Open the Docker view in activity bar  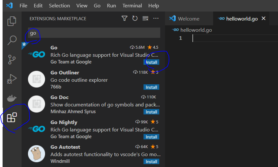click(12, 98)
